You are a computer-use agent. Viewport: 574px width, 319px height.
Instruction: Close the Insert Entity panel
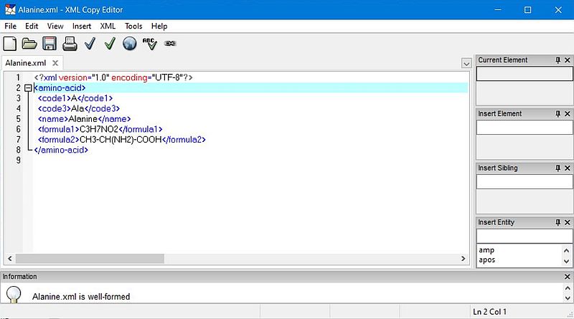point(568,222)
